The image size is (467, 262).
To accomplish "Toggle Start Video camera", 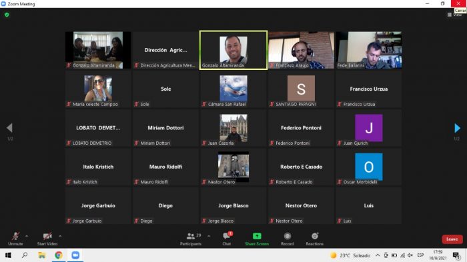I will [47, 239].
